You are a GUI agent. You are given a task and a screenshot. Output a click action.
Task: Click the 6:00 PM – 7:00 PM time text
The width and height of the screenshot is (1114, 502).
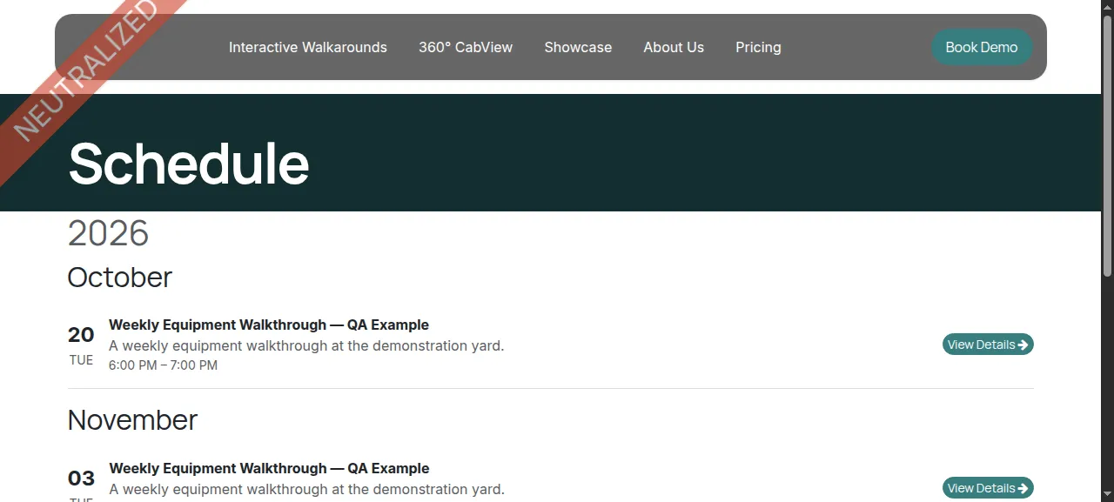point(163,365)
